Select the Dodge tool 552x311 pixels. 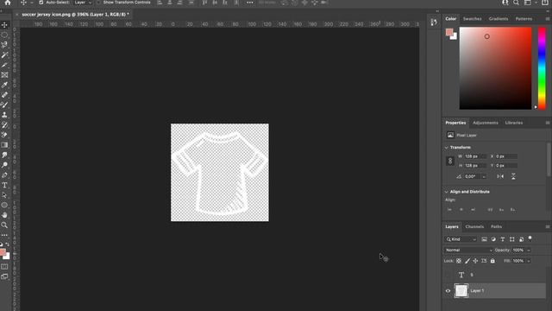pyautogui.click(x=4, y=165)
